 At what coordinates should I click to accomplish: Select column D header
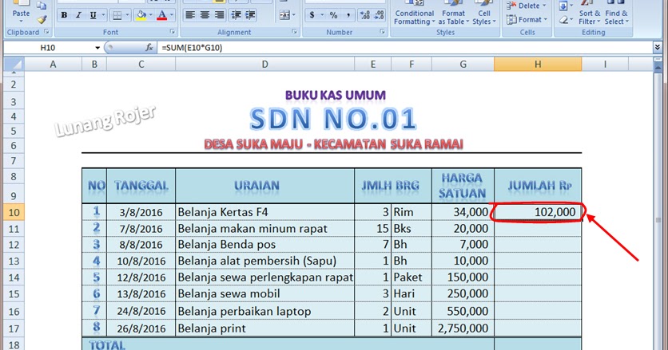(264, 65)
